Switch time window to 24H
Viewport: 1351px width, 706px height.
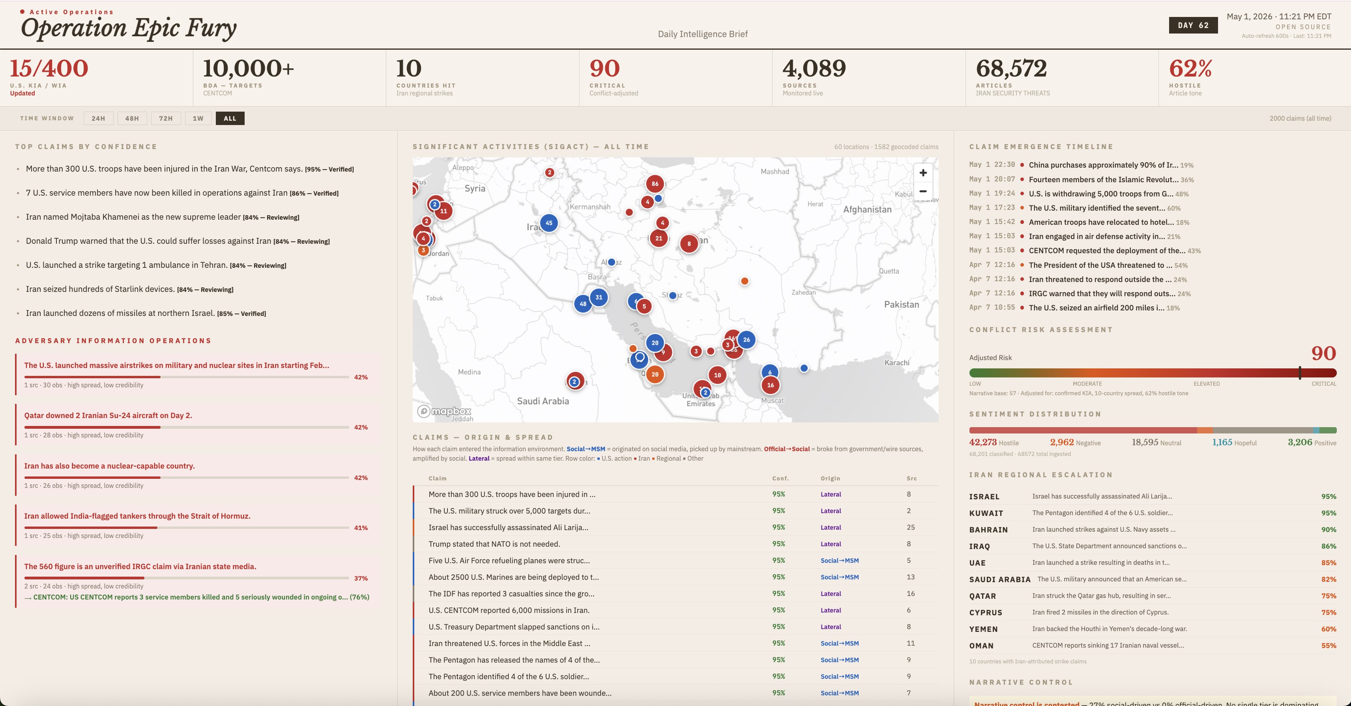click(x=98, y=118)
